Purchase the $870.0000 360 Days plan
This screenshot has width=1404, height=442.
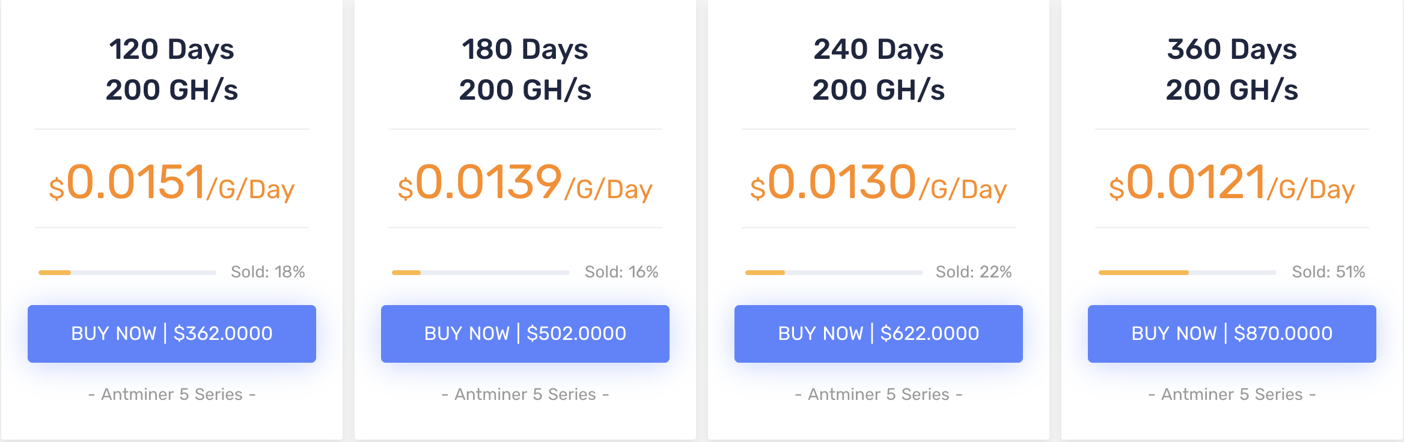1232,333
